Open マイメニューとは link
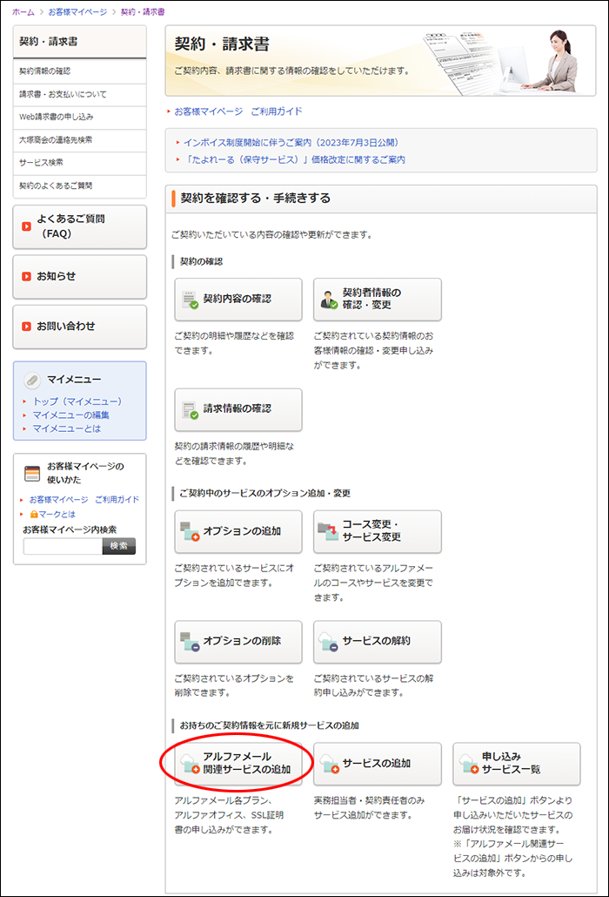The height and width of the screenshot is (897, 609). tap(66, 428)
